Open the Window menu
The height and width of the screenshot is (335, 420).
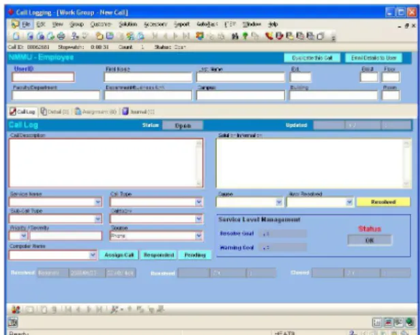[252, 25]
